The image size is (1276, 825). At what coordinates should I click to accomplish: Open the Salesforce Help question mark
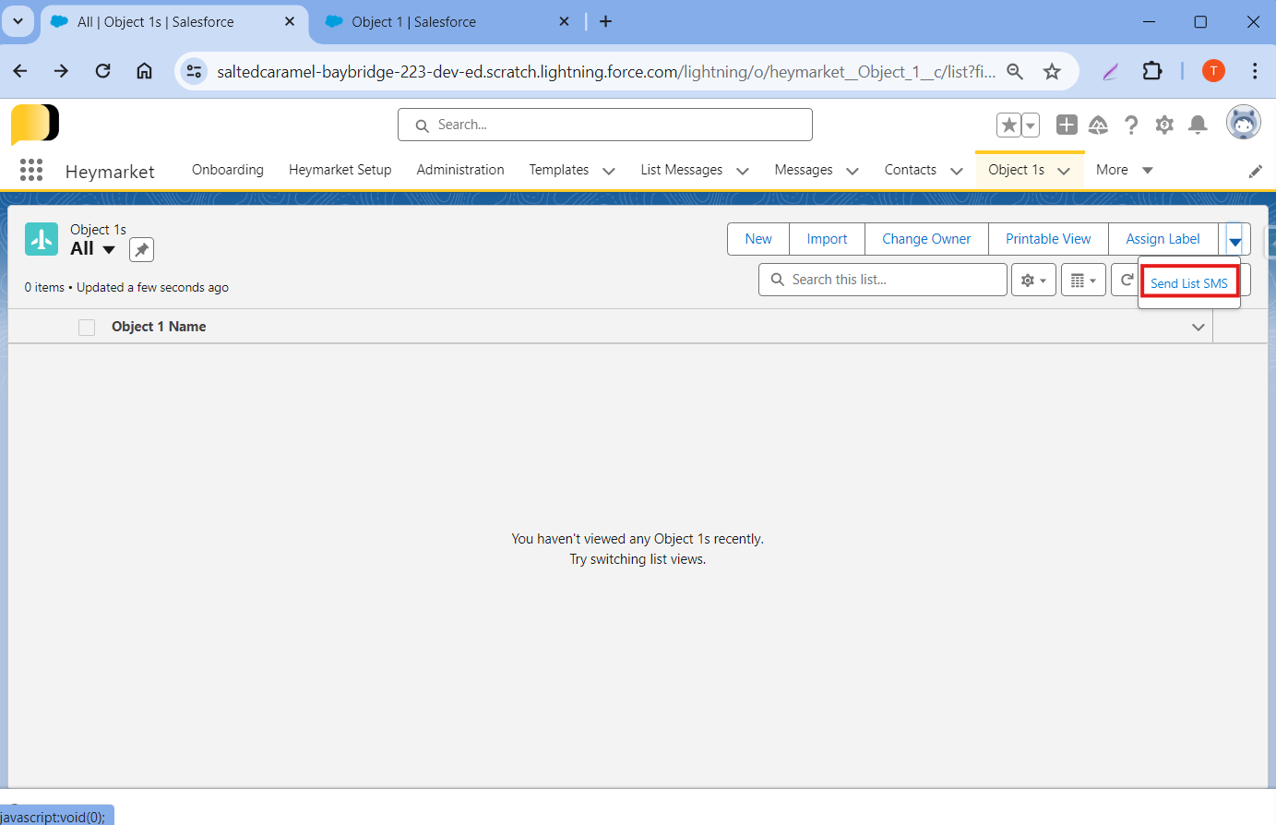tap(1131, 125)
